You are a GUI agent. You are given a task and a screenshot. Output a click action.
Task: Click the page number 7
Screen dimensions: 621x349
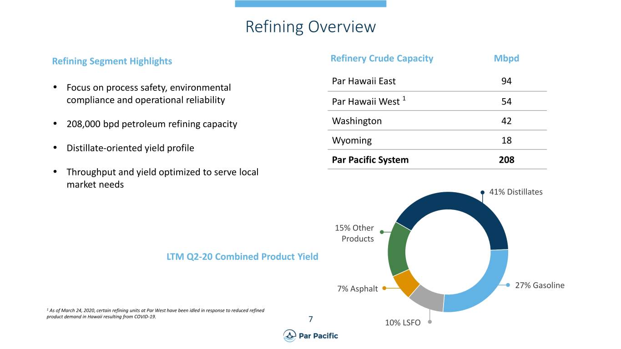pyautogui.click(x=310, y=319)
